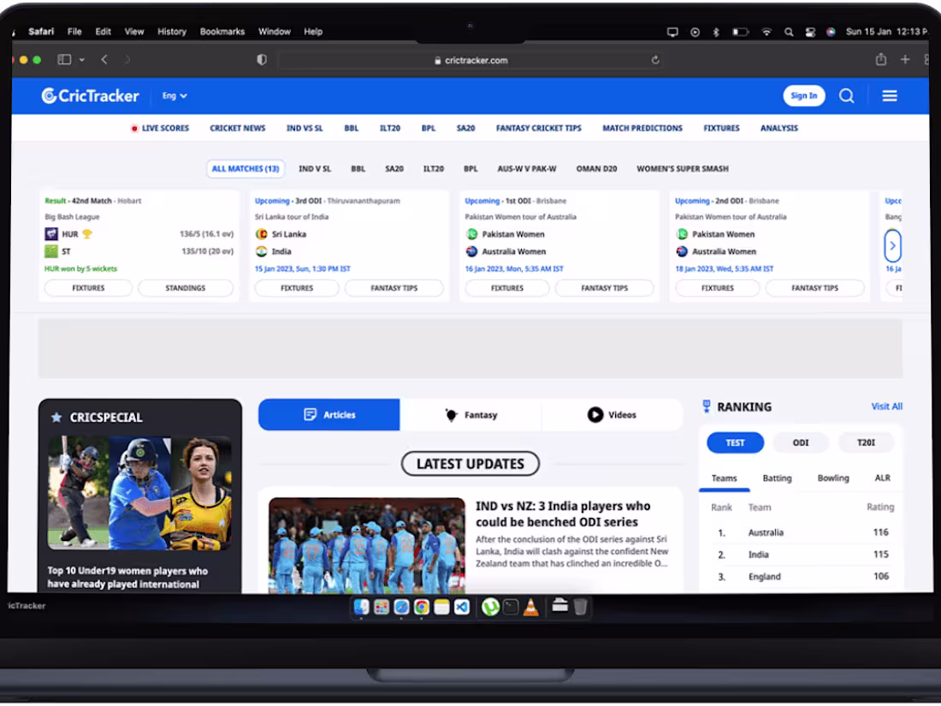Launch Visual Studio Code from the dock

(x=461, y=607)
